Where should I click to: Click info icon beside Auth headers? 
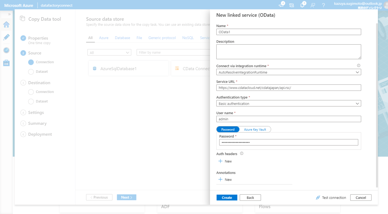242,154
